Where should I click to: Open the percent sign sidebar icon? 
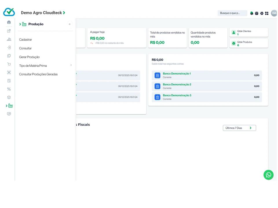(x=9, y=89)
